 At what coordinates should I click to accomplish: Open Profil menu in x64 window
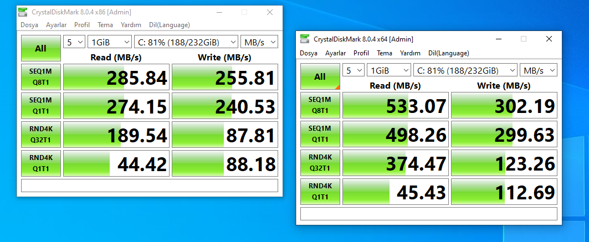click(361, 53)
